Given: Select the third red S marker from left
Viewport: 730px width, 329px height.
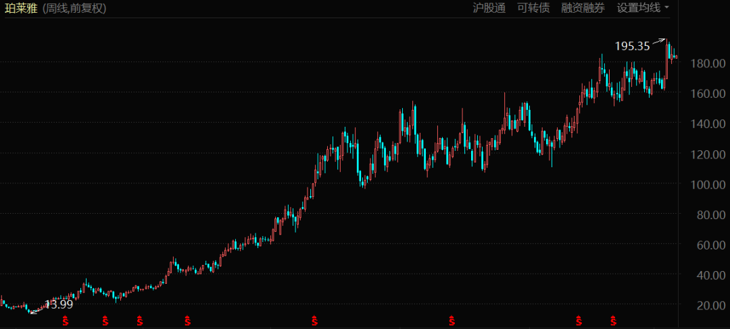Looking at the screenshot, I should pyautogui.click(x=140, y=320).
